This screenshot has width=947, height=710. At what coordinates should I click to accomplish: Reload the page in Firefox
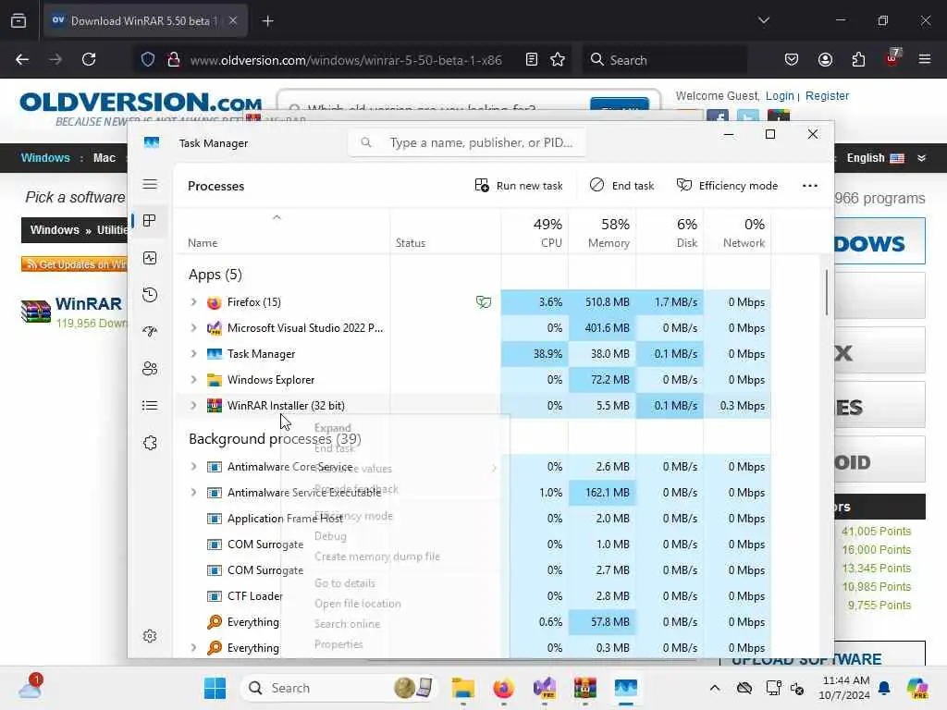click(x=89, y=59)
